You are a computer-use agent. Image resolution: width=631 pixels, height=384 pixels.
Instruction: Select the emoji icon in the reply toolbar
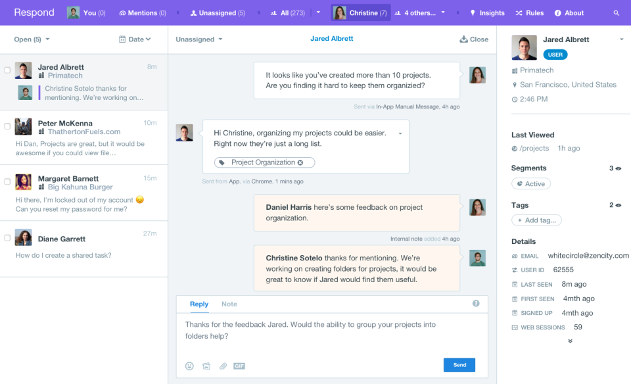[x=189, y=366]
